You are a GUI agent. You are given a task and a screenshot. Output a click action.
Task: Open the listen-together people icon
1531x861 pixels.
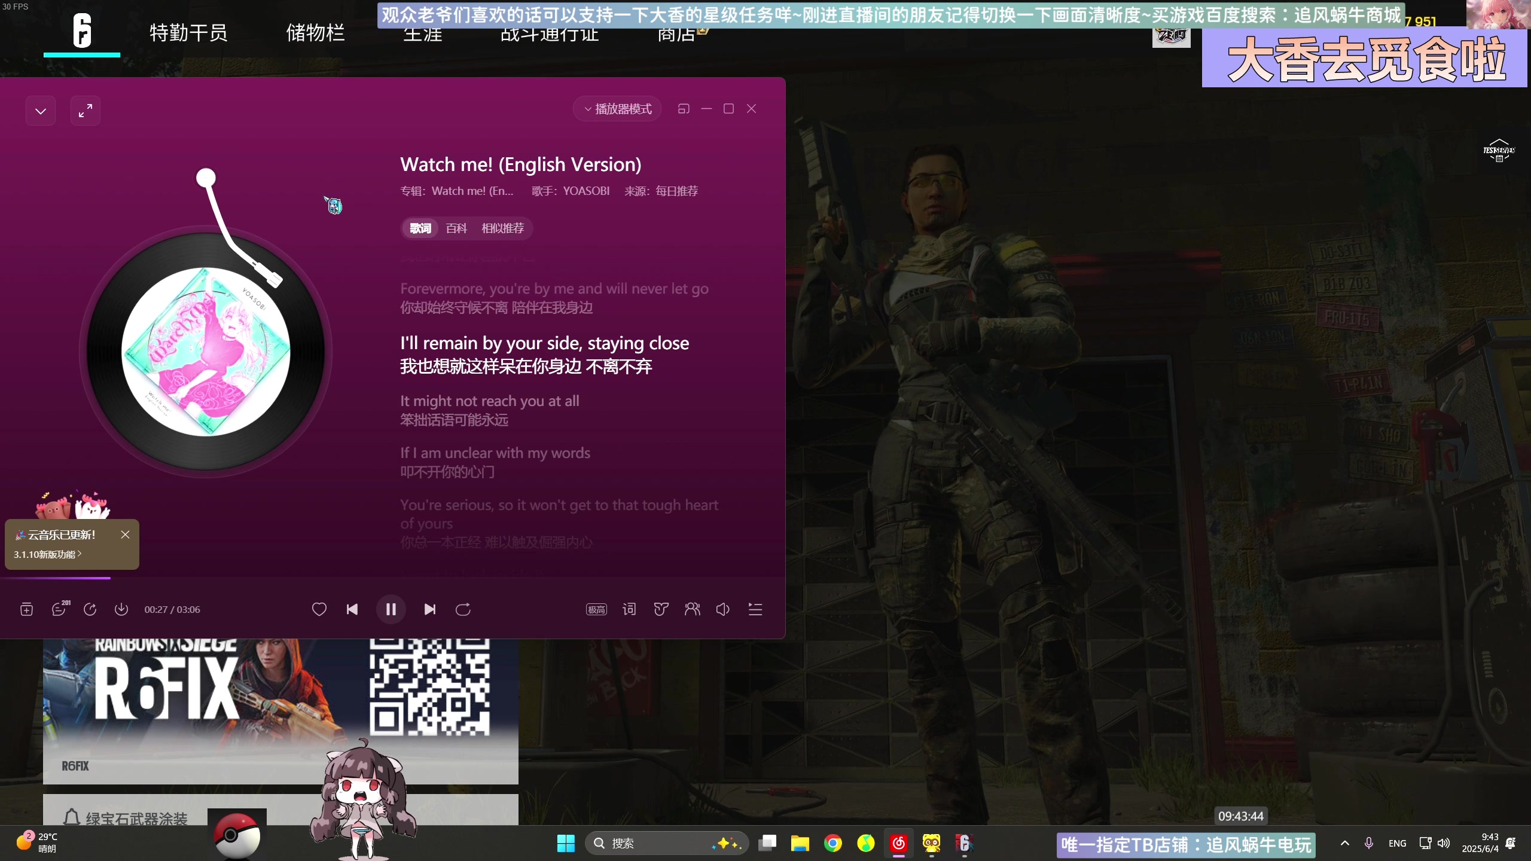pyautogui.click(x=693, y=609)
